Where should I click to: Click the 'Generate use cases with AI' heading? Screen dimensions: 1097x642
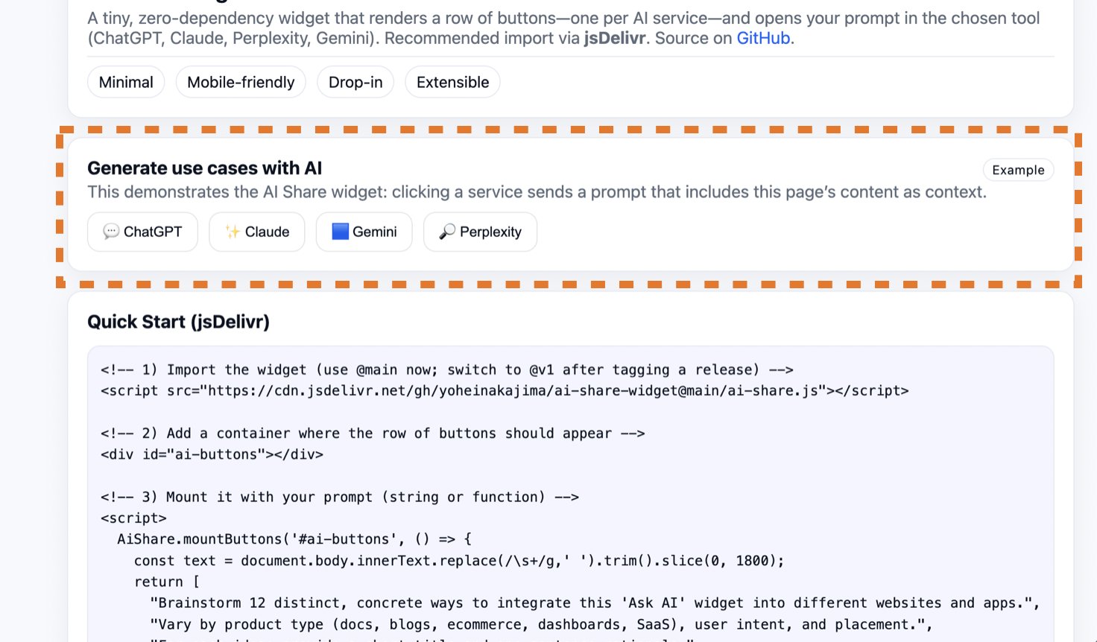[204, 168]
